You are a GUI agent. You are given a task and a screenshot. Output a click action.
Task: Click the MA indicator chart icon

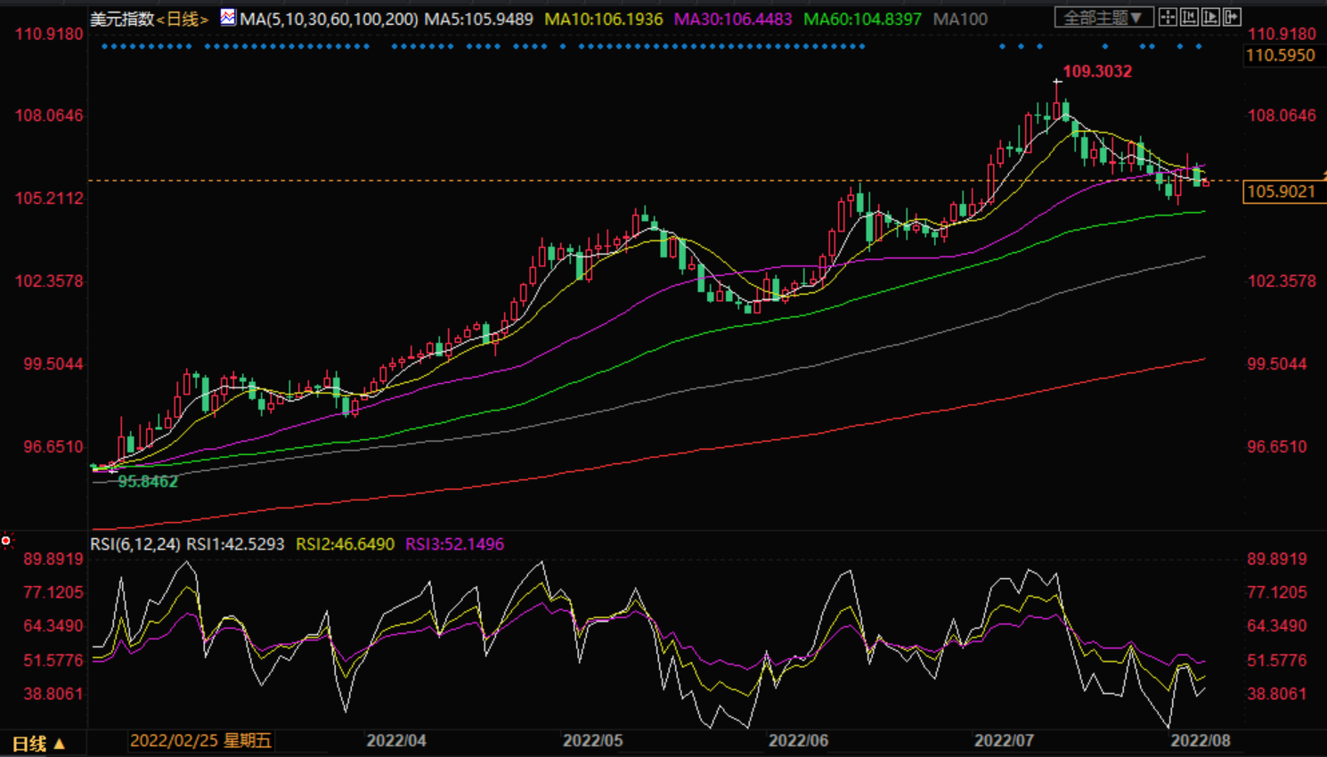click(228, 17)
